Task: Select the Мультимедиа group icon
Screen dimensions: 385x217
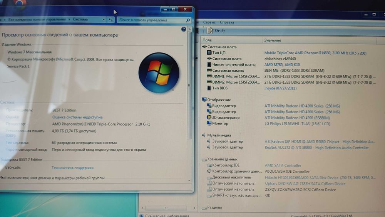Action: coord(204,135)
